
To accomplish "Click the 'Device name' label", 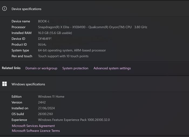I will 21,21.
